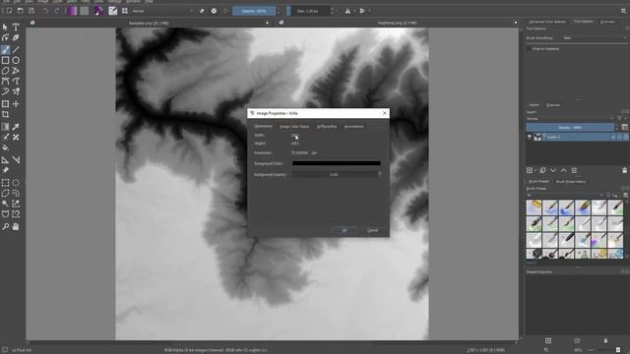The height and width of the screenshot is (354, 630).
Task: Toggle Layer 1 visibility eye
Action: [x=530, y=138]
